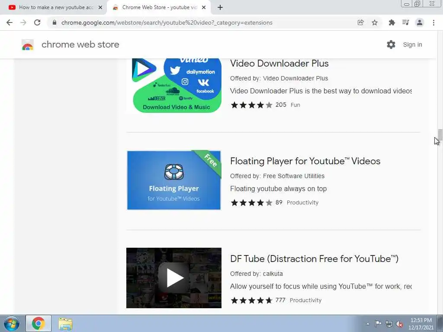
Task: Go back to previous page
Action: click(10, 22)
